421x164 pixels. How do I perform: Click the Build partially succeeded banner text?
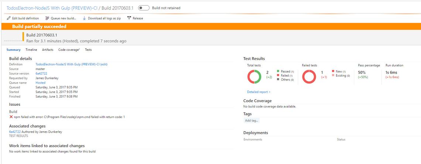pyautogui.click(x=39, y=26)
